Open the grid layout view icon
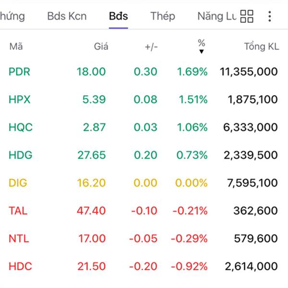The height and width of the screenshot is (288, 288). click(247, 16)
